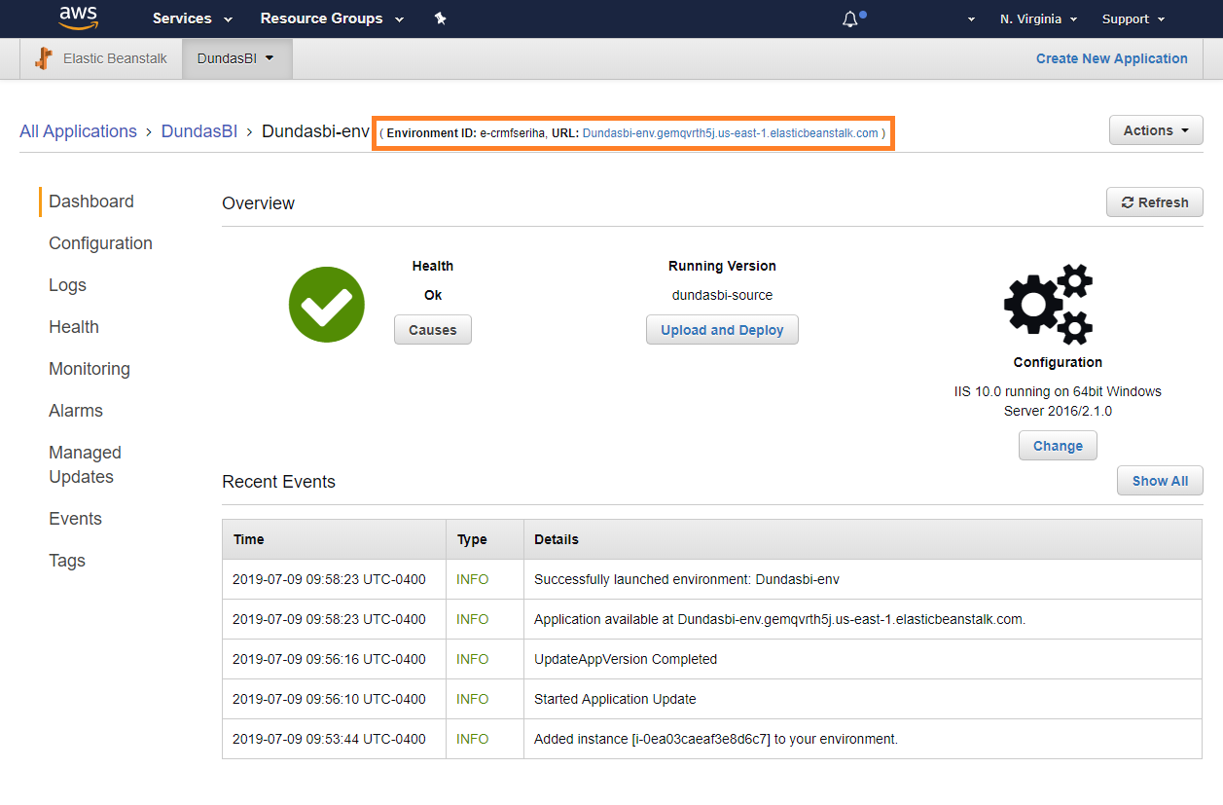Viewport: 1223px width, 805px height.
Task: Open the notifications bell icon
Action: coord(849,18)
